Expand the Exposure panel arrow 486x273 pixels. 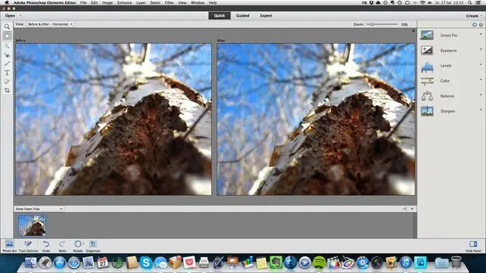click(x=481, y=49)
